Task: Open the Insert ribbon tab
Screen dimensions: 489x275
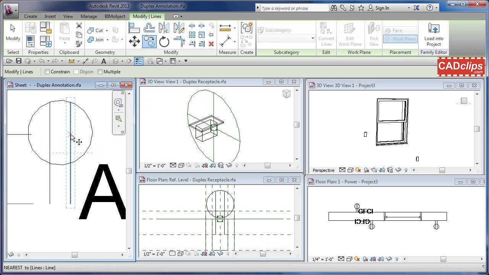Action: 50,16
